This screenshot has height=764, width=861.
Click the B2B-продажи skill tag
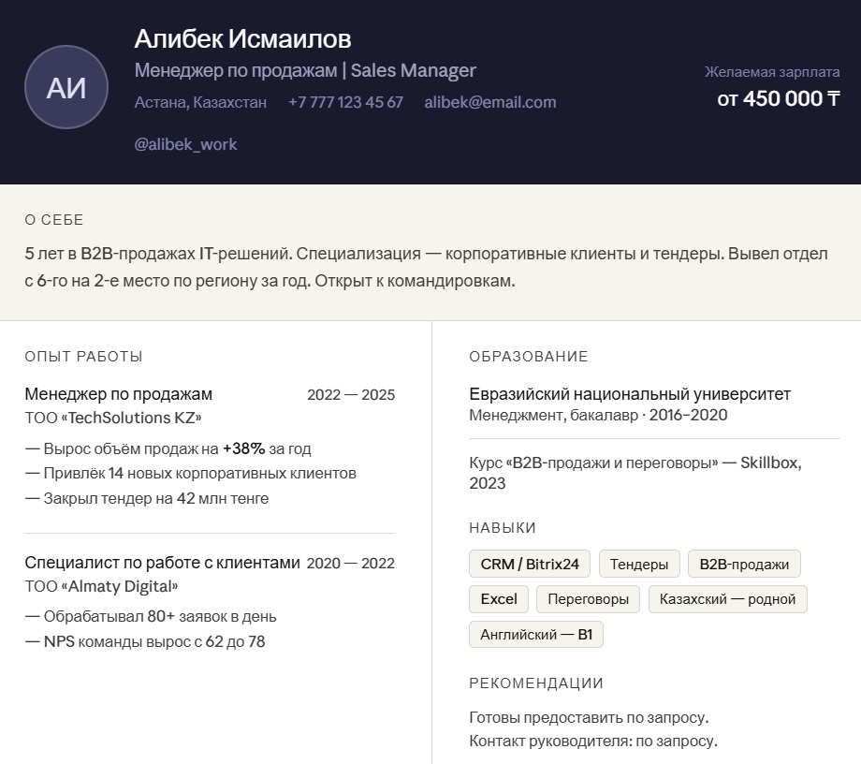(744, 564)
